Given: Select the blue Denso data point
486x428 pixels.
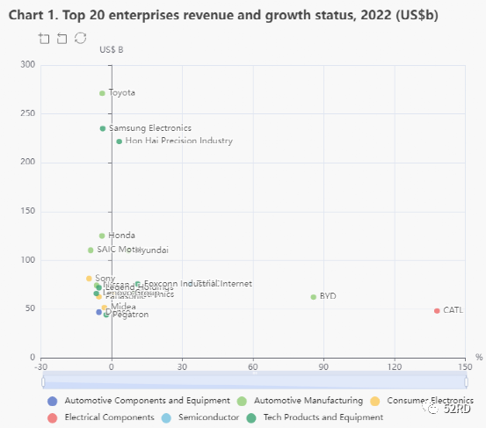Looking at the screenshot, I should coord(99,312).
